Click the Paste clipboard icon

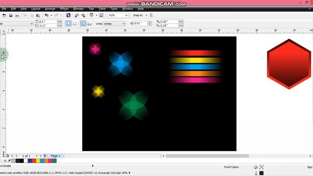38,15
